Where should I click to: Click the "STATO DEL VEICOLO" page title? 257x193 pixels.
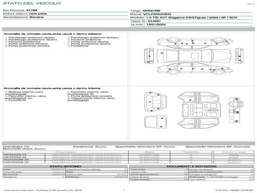32,3
